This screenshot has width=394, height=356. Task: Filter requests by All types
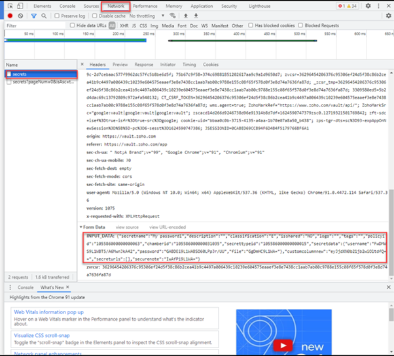tap(112, 25)
